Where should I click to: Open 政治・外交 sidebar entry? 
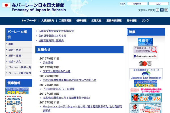click(19, 50)
